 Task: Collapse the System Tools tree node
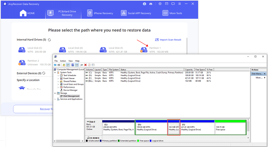point(55,72)
